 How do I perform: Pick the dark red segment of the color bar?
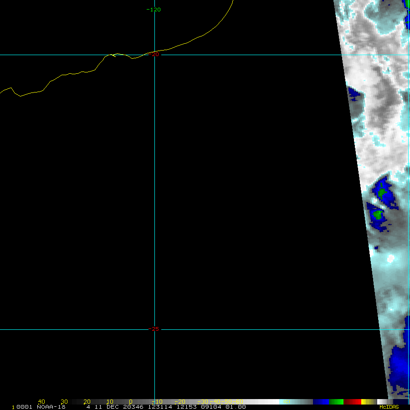(x=352, y=402)
